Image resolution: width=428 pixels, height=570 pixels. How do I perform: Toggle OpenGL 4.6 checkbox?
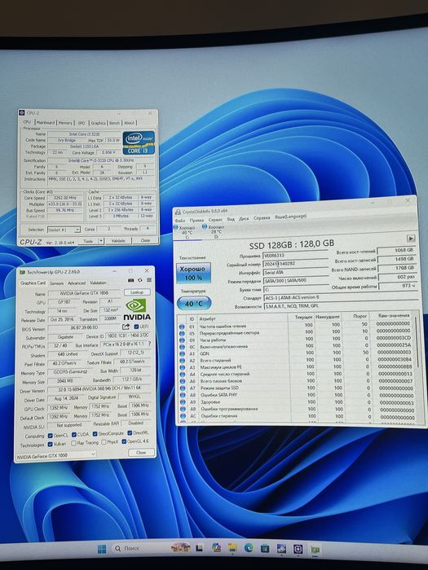(x=124, y=441)
